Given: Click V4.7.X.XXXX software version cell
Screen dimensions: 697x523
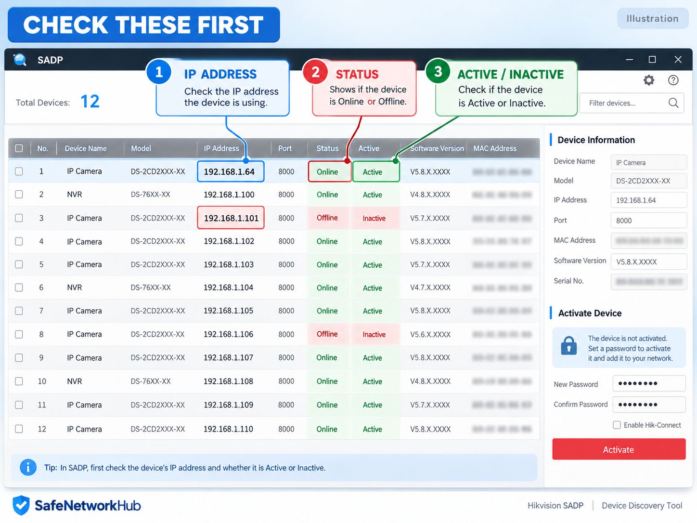Looking at the screenshot, I should 430,288.
